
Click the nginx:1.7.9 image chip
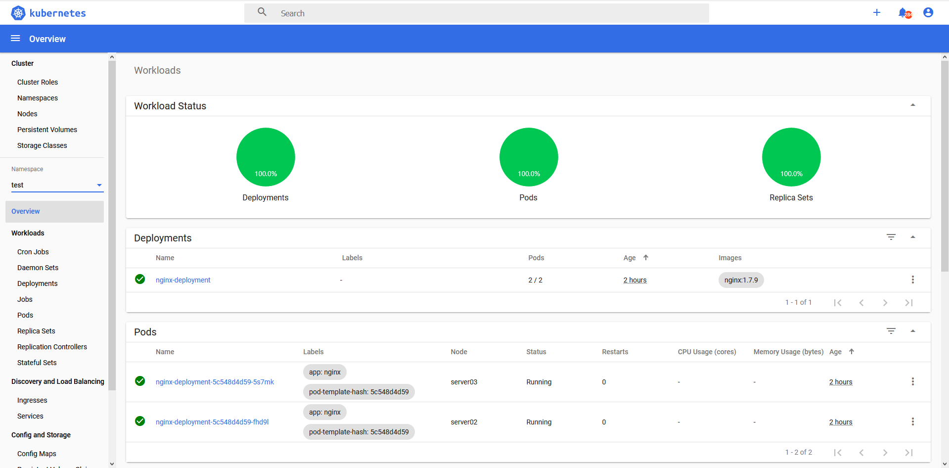(741, 280)
